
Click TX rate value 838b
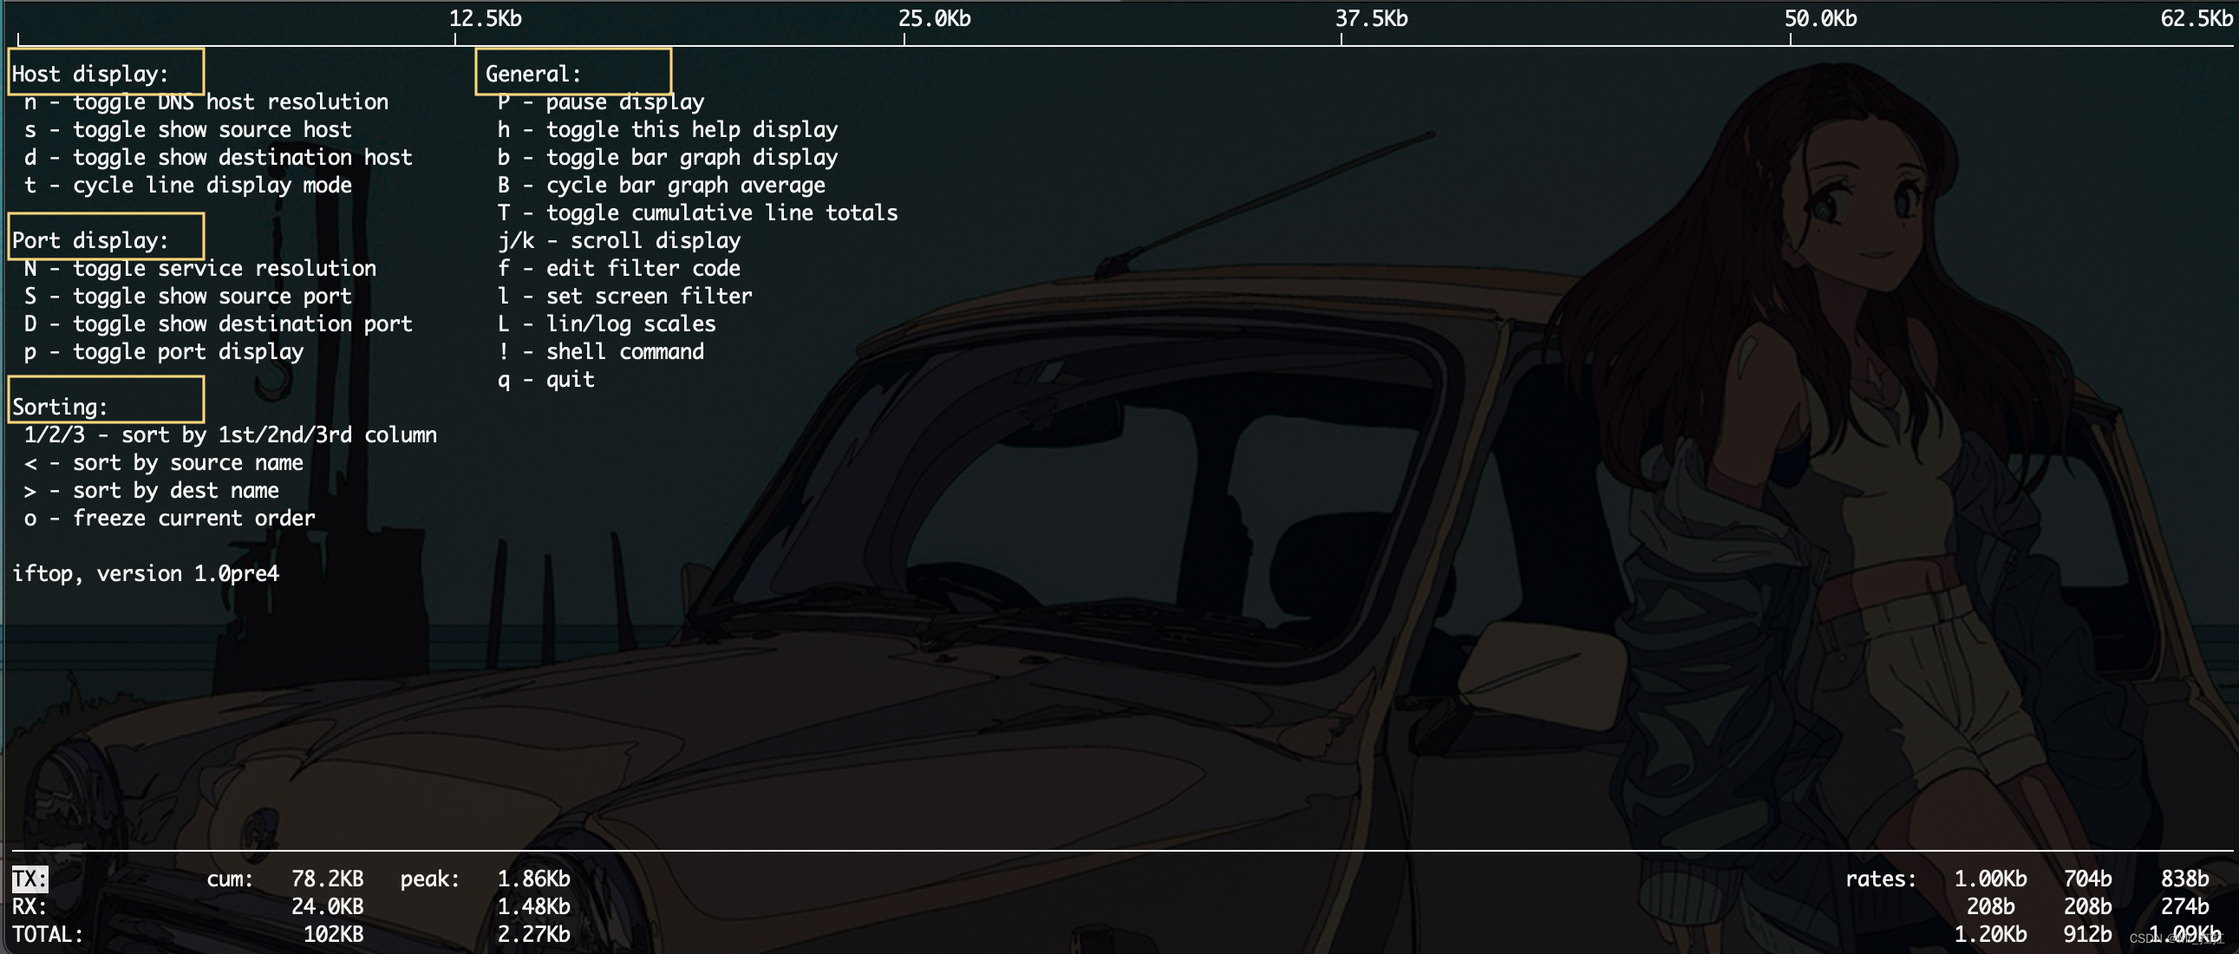(x=2185, y=879)
